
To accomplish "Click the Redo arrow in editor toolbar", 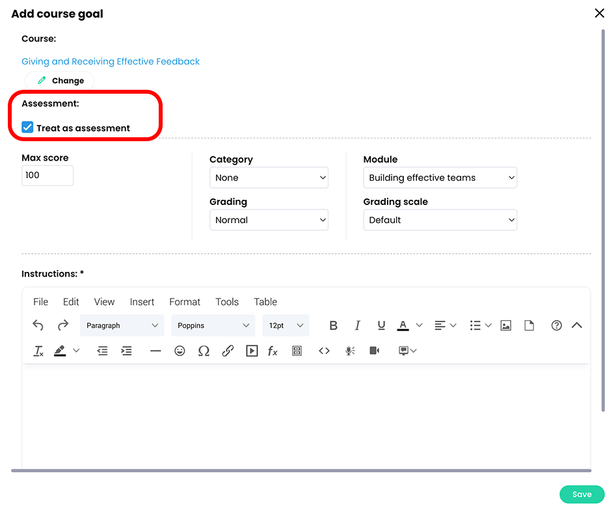I will [x=63, y=325].
